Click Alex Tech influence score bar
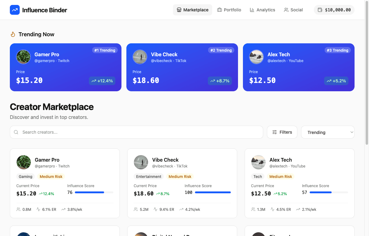This screenshot has width=369, height=236. (x=329, y=192)
